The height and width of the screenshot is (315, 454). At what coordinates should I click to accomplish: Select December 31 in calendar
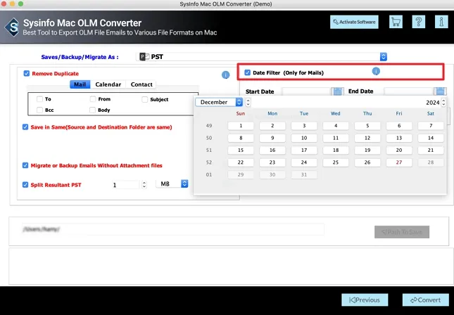tap(304, 174)
